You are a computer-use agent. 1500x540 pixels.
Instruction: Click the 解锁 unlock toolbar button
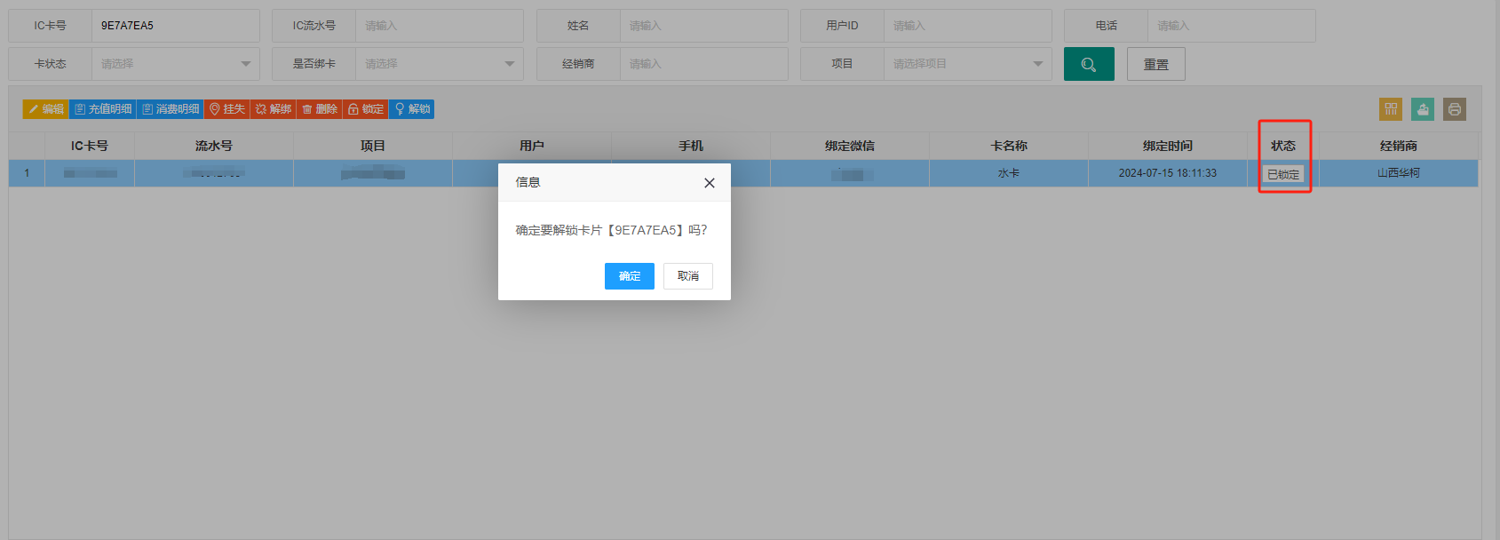tap(412, 109)
